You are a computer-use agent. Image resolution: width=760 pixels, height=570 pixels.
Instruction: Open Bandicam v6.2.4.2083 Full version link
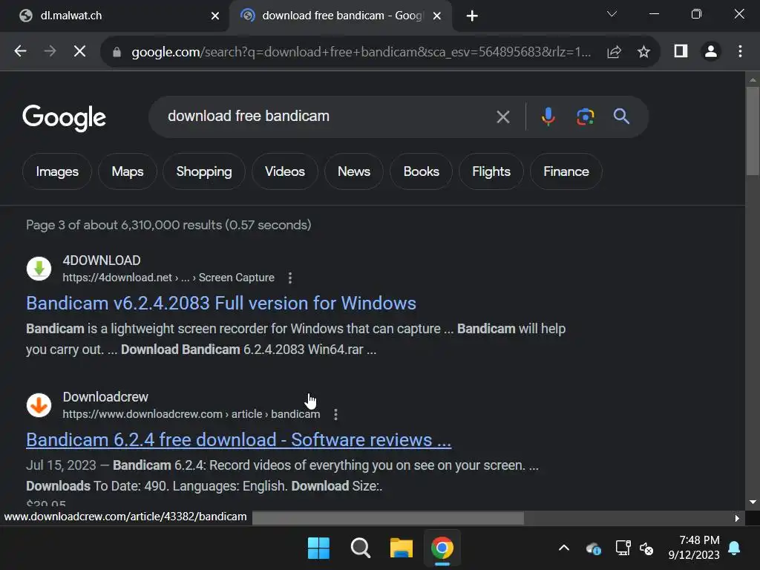pyautogui.click(x=221, y=304)
